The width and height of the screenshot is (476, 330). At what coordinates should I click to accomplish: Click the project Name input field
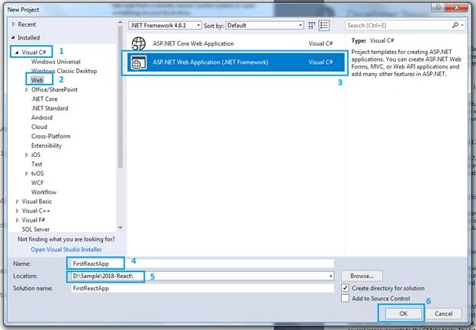202,264
